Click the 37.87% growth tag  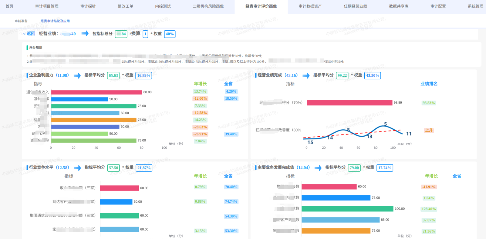coord(429,220)
